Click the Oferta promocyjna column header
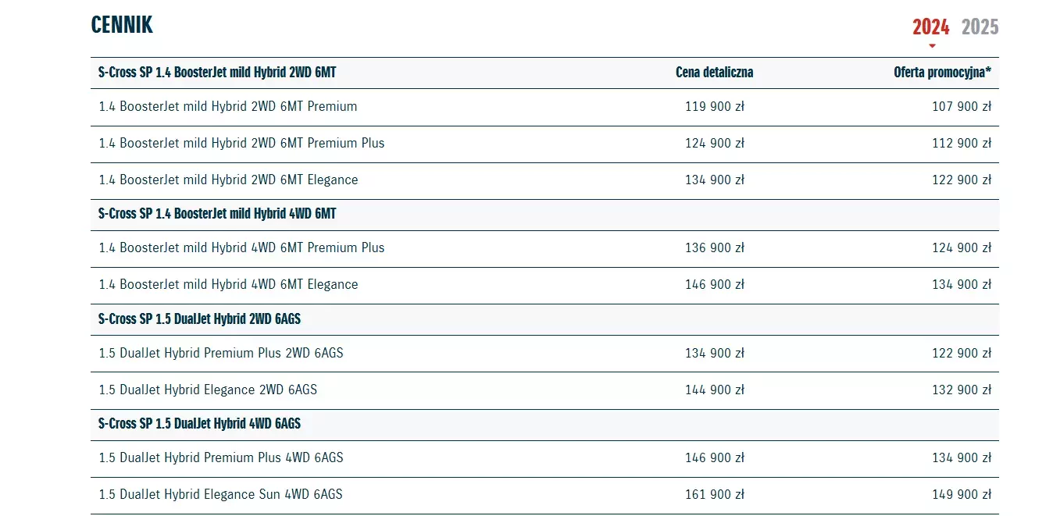Viewport: 1053px width, 516px height. tap(942, 73)
